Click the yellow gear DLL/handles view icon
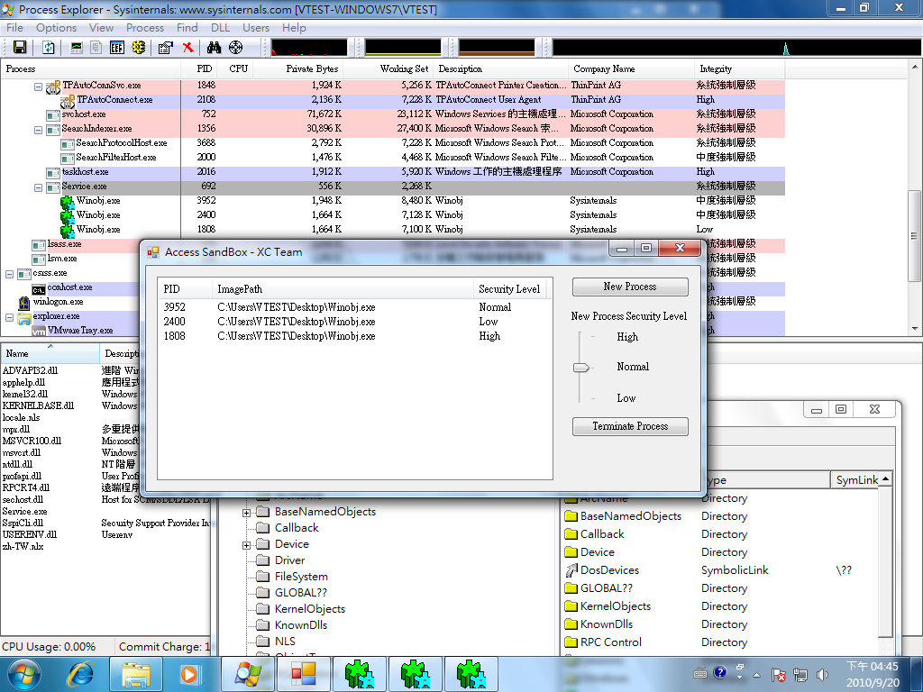 point(138,48)
